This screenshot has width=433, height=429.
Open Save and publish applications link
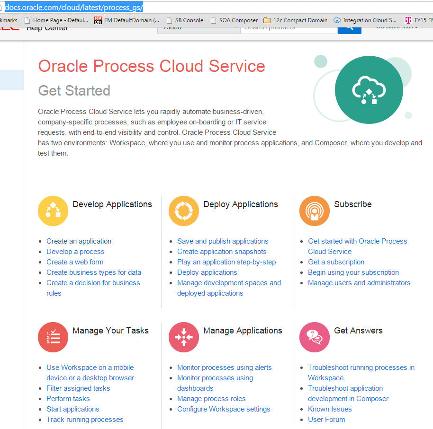(x=223, y=241)
